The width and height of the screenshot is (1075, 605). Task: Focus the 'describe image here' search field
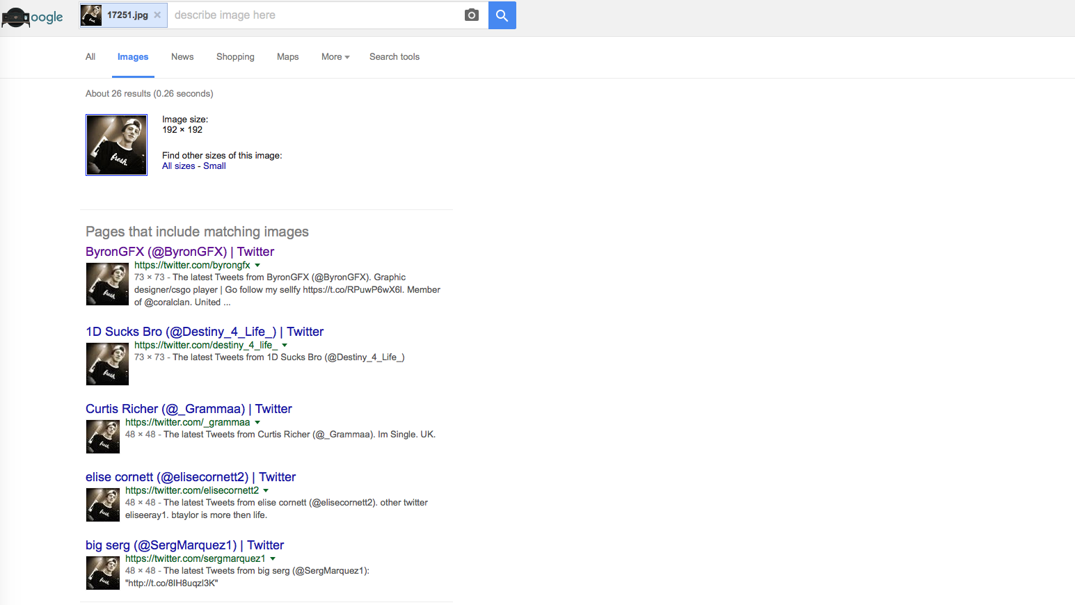314,15
